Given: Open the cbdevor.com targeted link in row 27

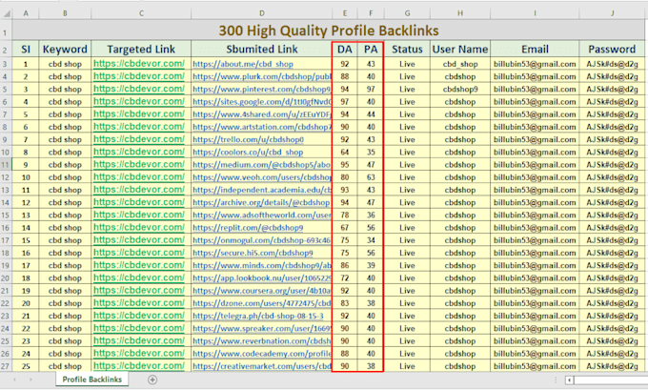Looking at the screenshot, I should pos(139,366).
